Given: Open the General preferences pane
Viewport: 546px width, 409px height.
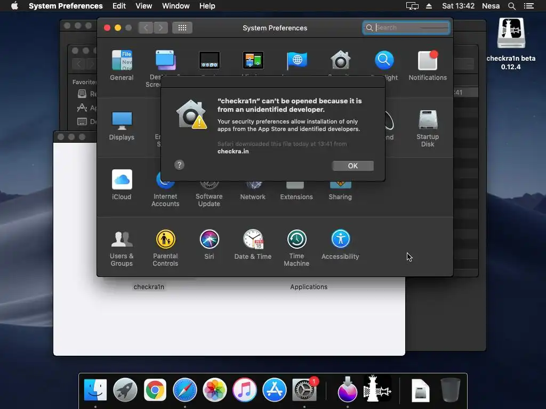Looking at the screenshot, I should click(x=122, y=66).
